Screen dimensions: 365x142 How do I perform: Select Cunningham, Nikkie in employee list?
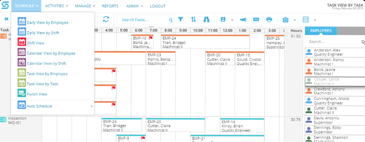click(335, 101)
